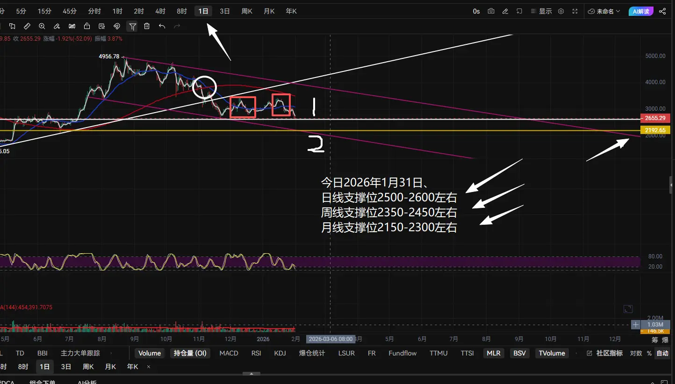Open the note editing tool
Viewport: 675px width, 384px height.
coord(102,26)
